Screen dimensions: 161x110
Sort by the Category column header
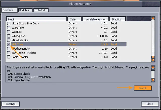[74, 19]
